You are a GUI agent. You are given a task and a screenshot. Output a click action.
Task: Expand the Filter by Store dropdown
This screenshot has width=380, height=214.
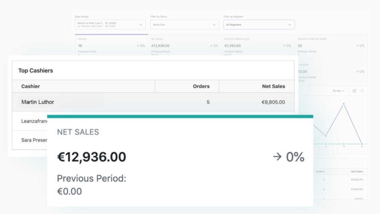pyautogui.click(x=184, y=25)
